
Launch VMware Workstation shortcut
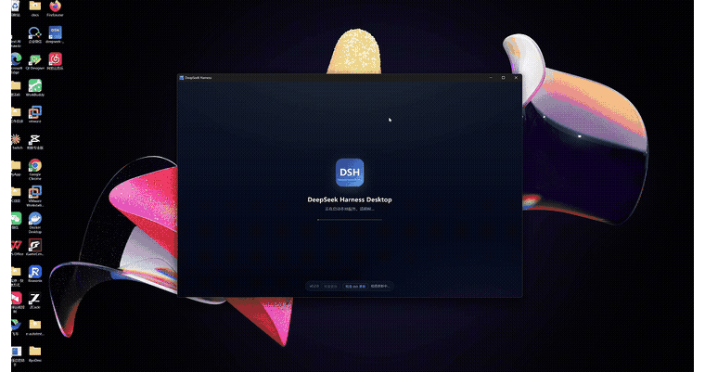coord(35,196)
